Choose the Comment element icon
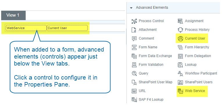222x106 pixels. [134, 39]
